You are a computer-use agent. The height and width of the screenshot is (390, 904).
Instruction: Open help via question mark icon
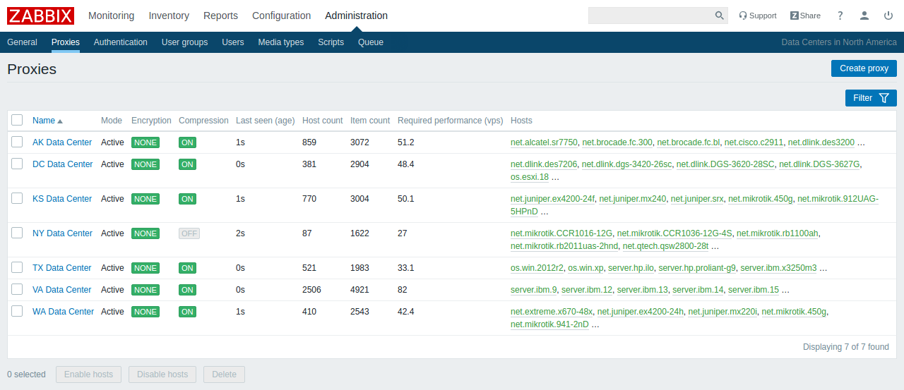(840, 16)
